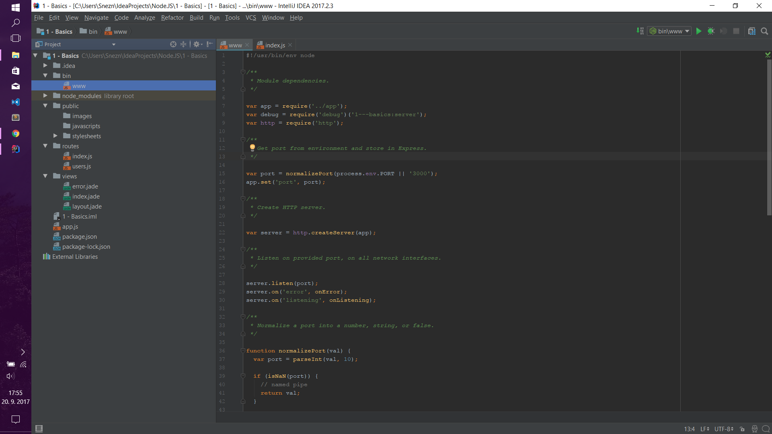
Task: Click the Stop process square icon
Action: [736, 31]
